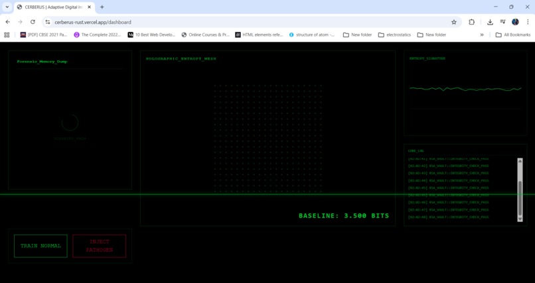Click the CORE_LOG scrollbar down arrow
Viewport: 535px width, 283px height.
coord(520,219)
